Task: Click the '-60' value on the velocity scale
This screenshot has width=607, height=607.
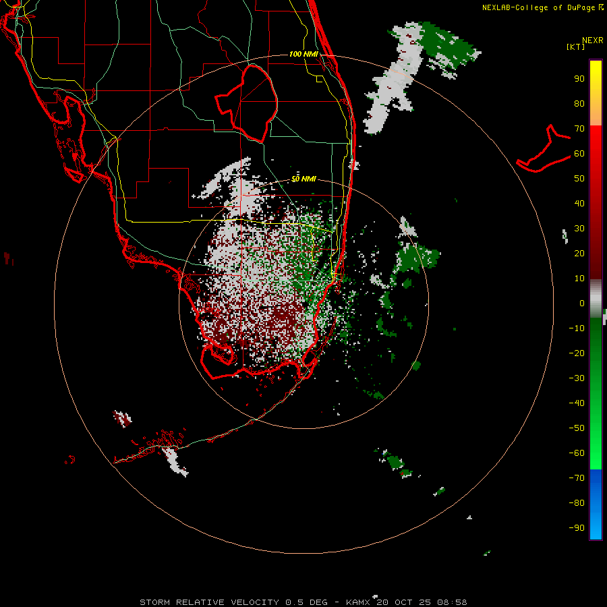Action: tap(577, 453)
